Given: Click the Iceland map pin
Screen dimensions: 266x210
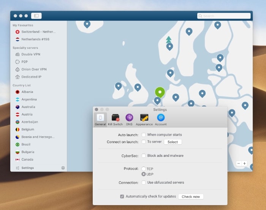Looking at the screenshot, I should coord(87,24).
